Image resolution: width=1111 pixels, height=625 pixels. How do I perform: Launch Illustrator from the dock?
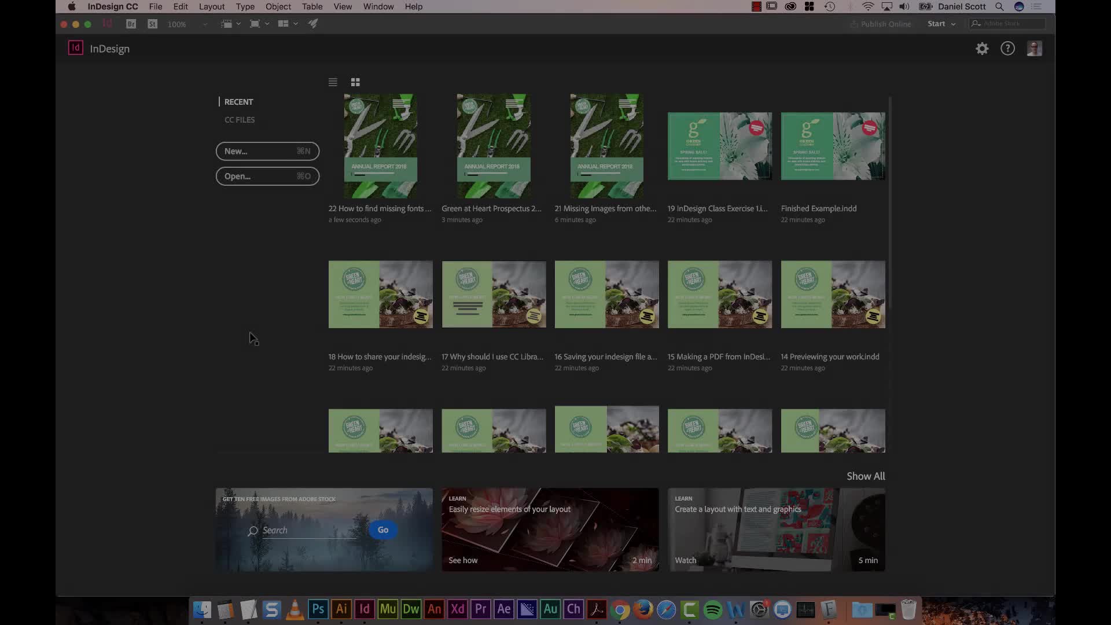coord(341,609)
